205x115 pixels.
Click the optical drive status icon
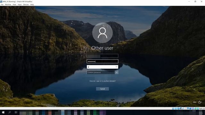point(176,108)
